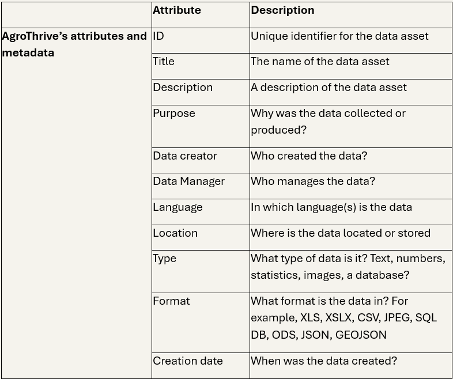Select the "When was the data created?" cell
The height and width of the screenshot is (379, 453).
[x=324, y=361]
